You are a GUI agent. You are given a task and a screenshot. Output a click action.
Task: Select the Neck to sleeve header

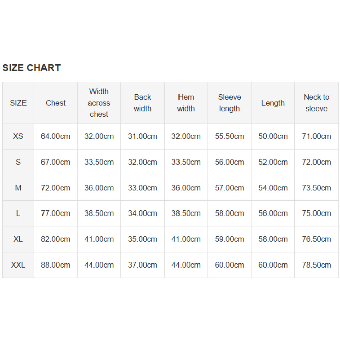tap(316, 103)
